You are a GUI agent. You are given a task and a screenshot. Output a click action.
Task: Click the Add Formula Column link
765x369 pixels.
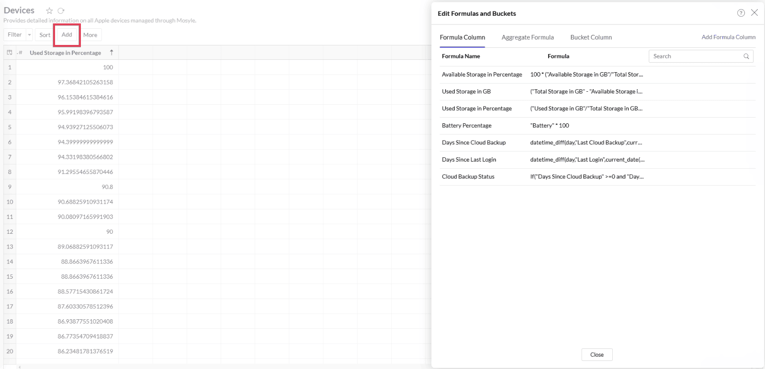[x=728, y=37]
